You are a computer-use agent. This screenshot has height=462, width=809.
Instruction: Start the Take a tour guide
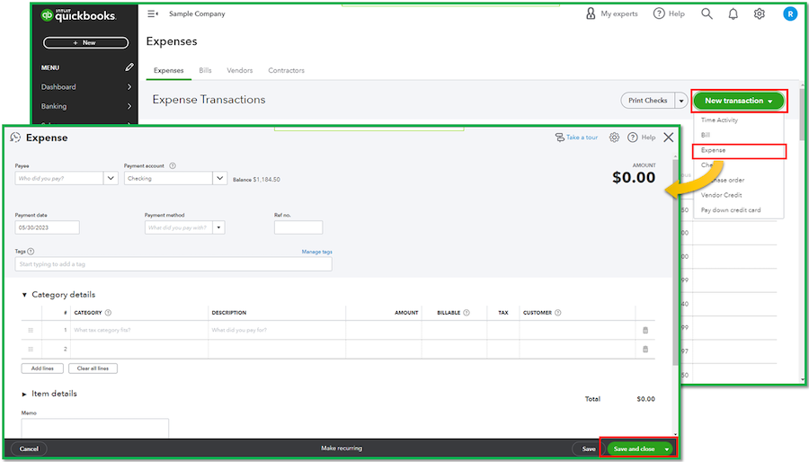tap(576, 138)
